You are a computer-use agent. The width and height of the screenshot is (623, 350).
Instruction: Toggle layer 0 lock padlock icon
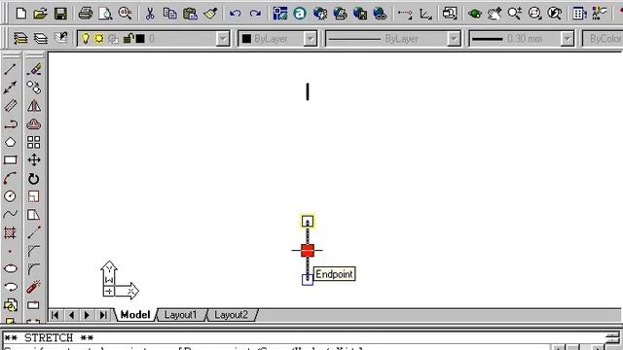tap(128, 39)
